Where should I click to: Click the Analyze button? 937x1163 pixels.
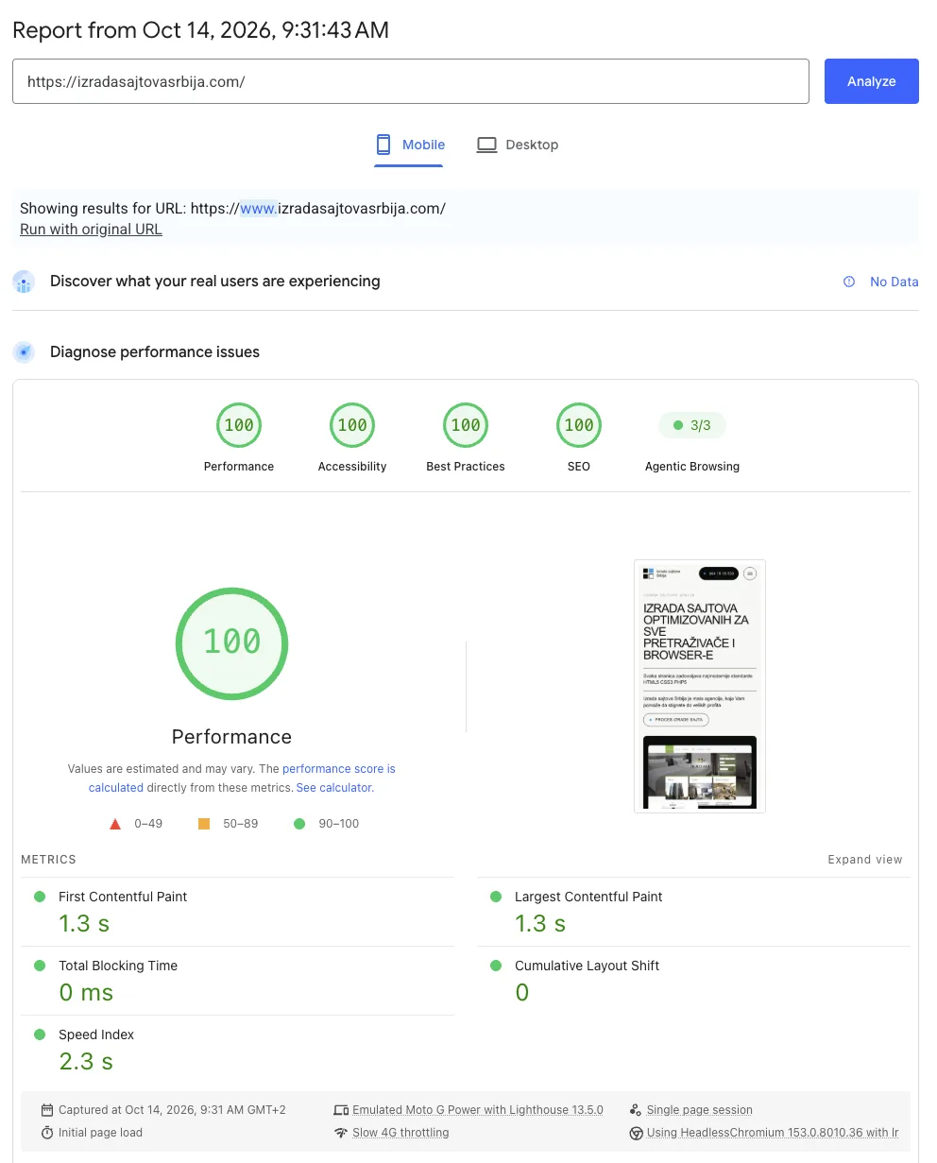[x=871, y=81]
